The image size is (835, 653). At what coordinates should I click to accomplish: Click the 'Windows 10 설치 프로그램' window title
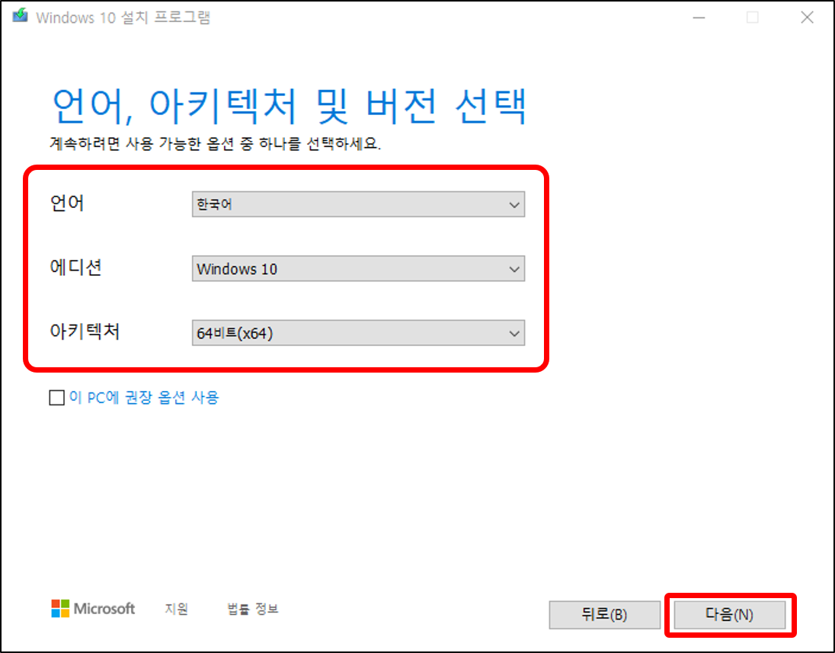(123, 17)
